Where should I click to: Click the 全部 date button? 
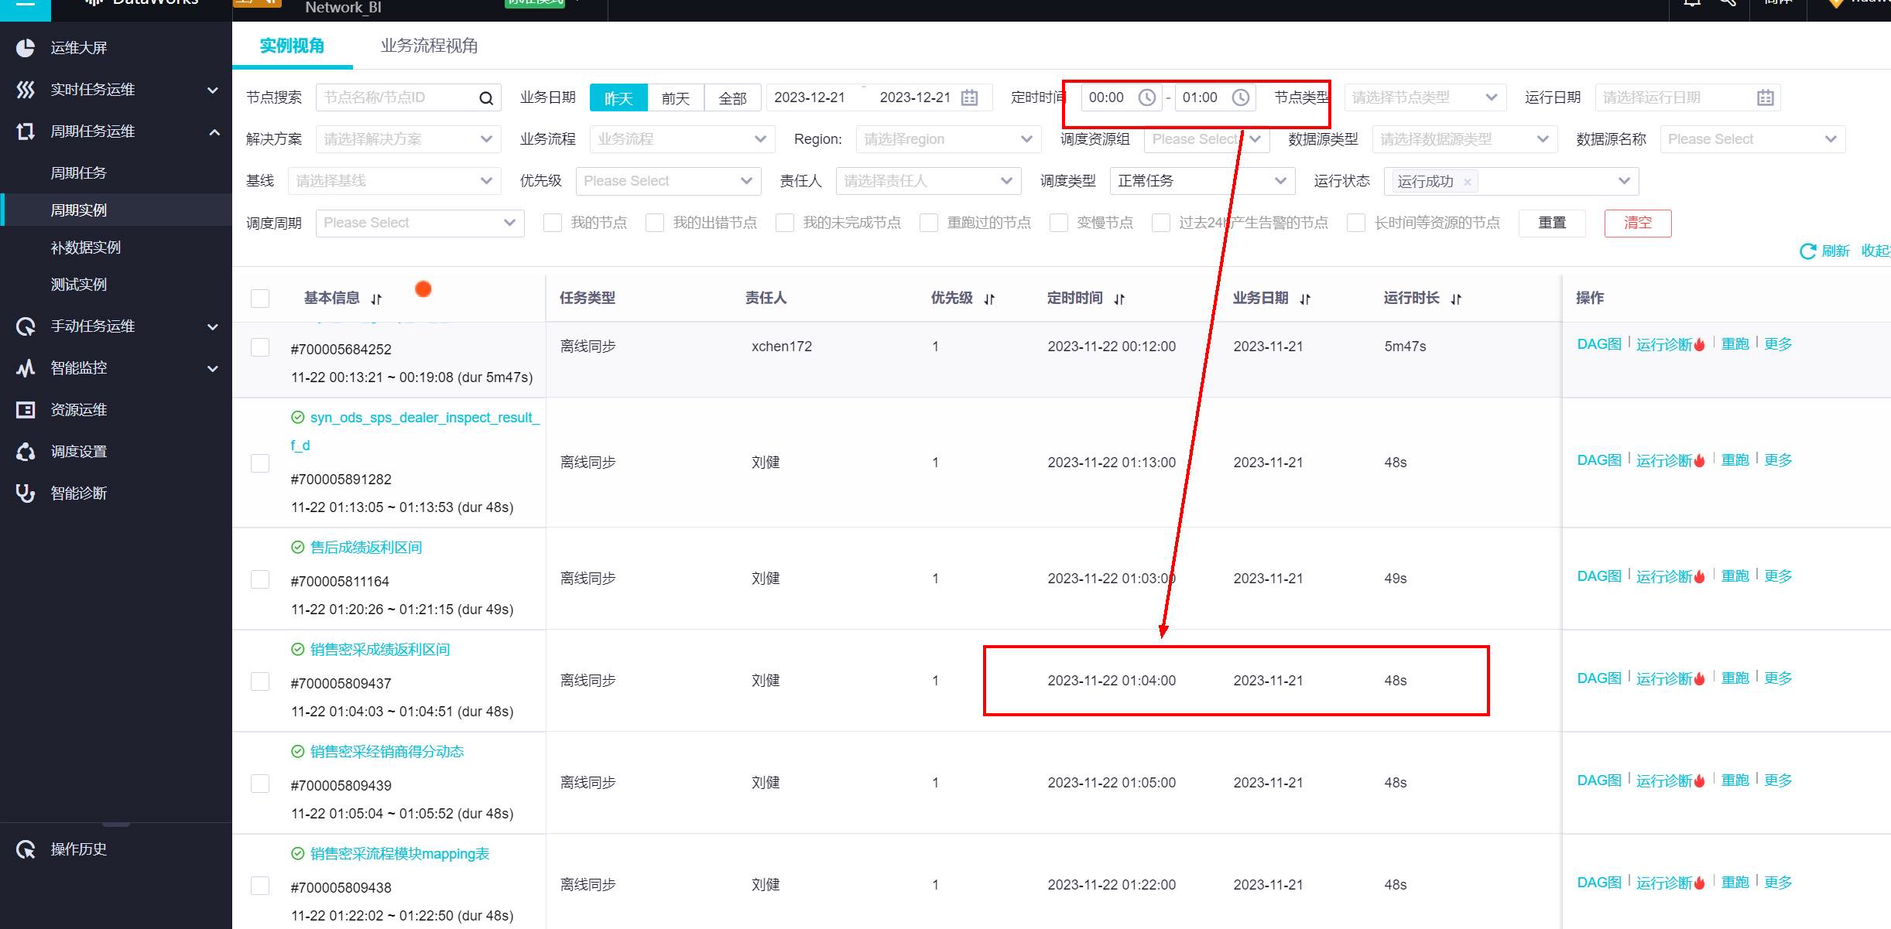tap(732, 98)
